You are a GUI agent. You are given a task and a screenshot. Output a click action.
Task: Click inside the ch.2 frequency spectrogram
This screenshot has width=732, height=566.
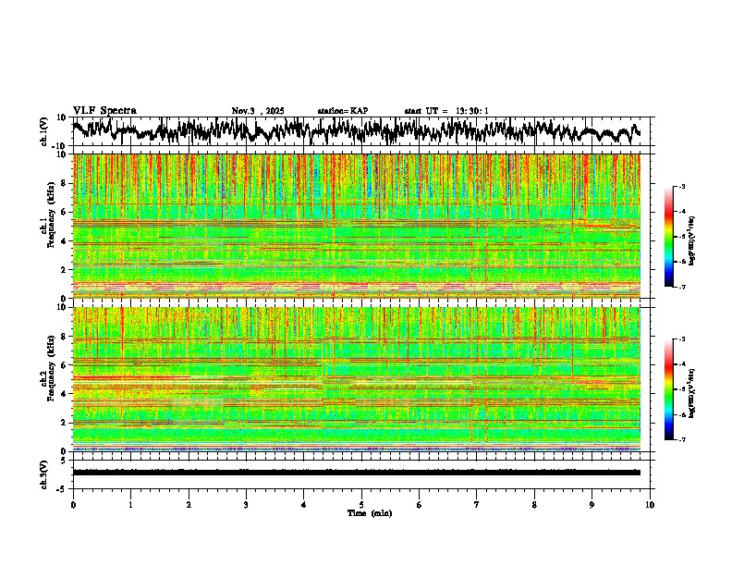356,379
